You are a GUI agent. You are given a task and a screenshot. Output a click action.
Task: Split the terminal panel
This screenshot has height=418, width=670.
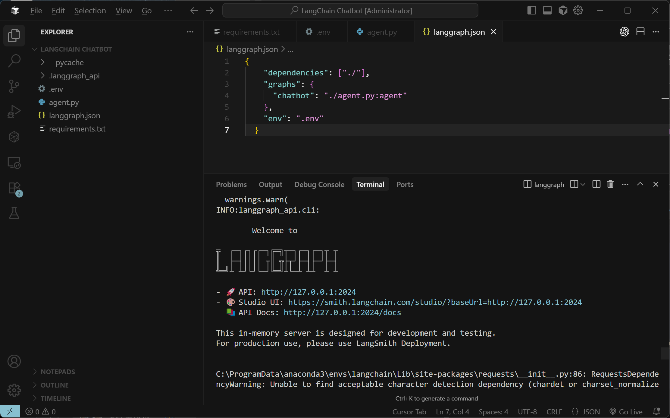[x=596, y=184]
